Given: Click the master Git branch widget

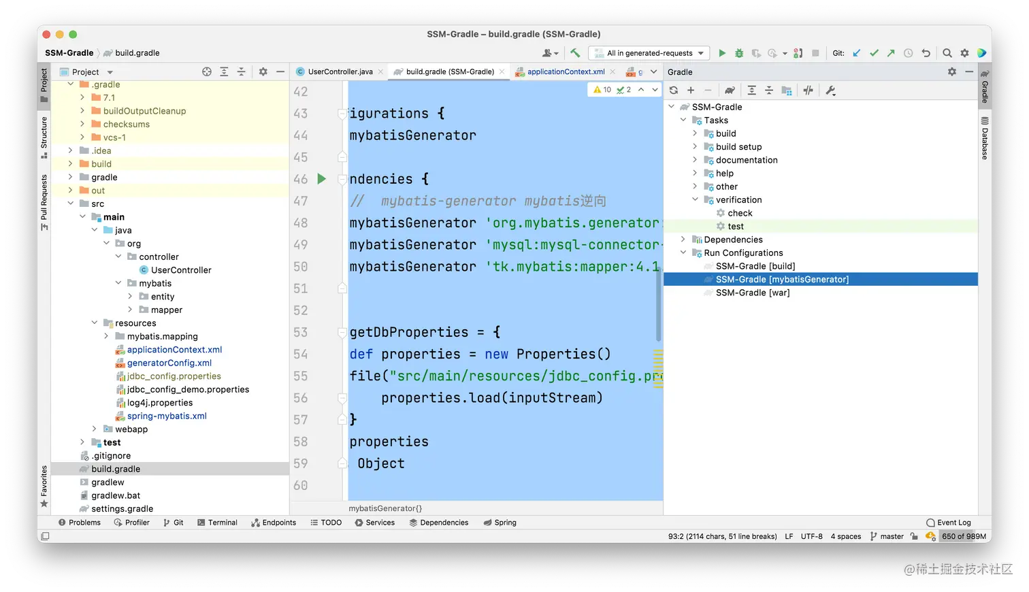Looking at the screenshot, I should (887, 537).
